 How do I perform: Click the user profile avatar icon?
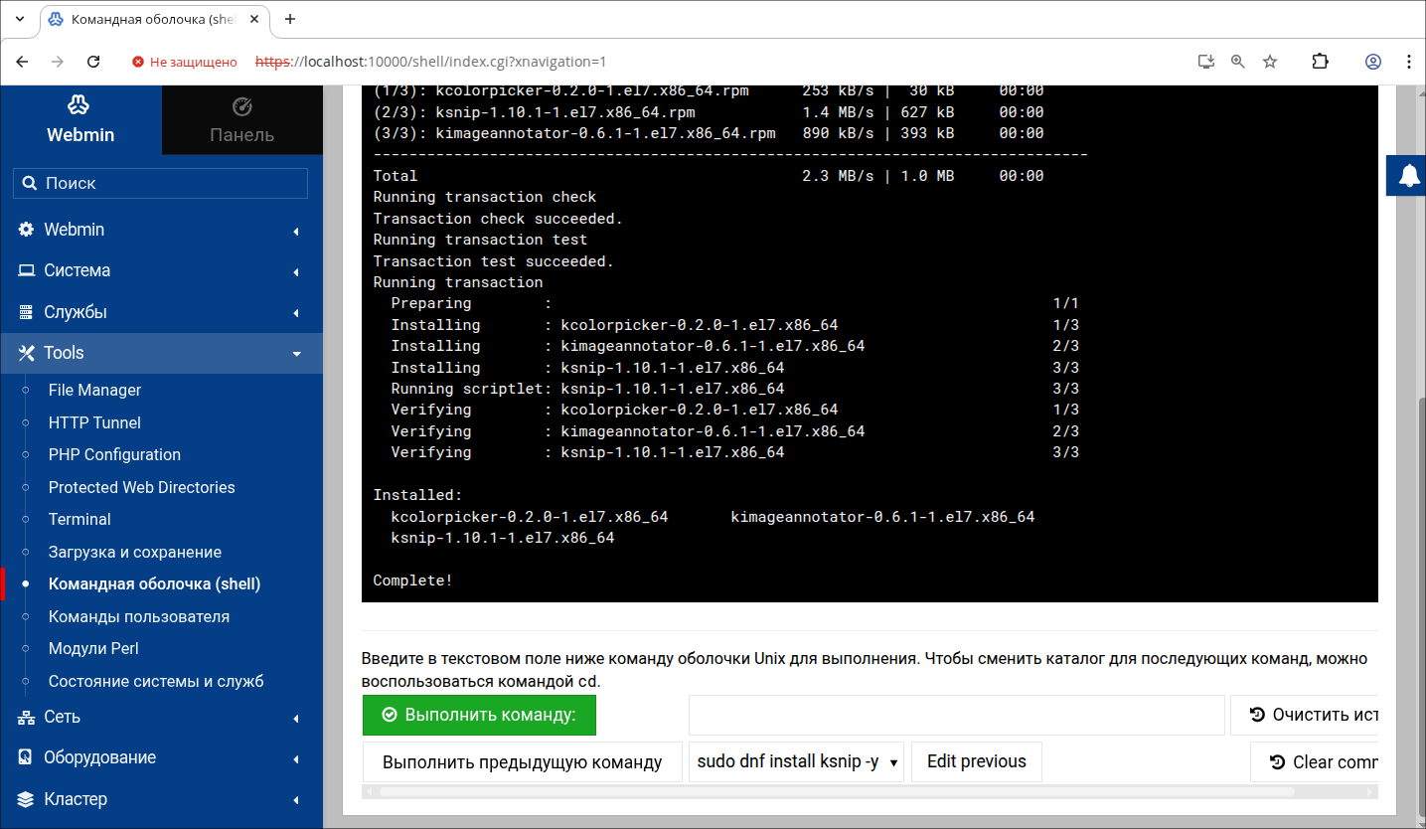(x=1373, y=62)
